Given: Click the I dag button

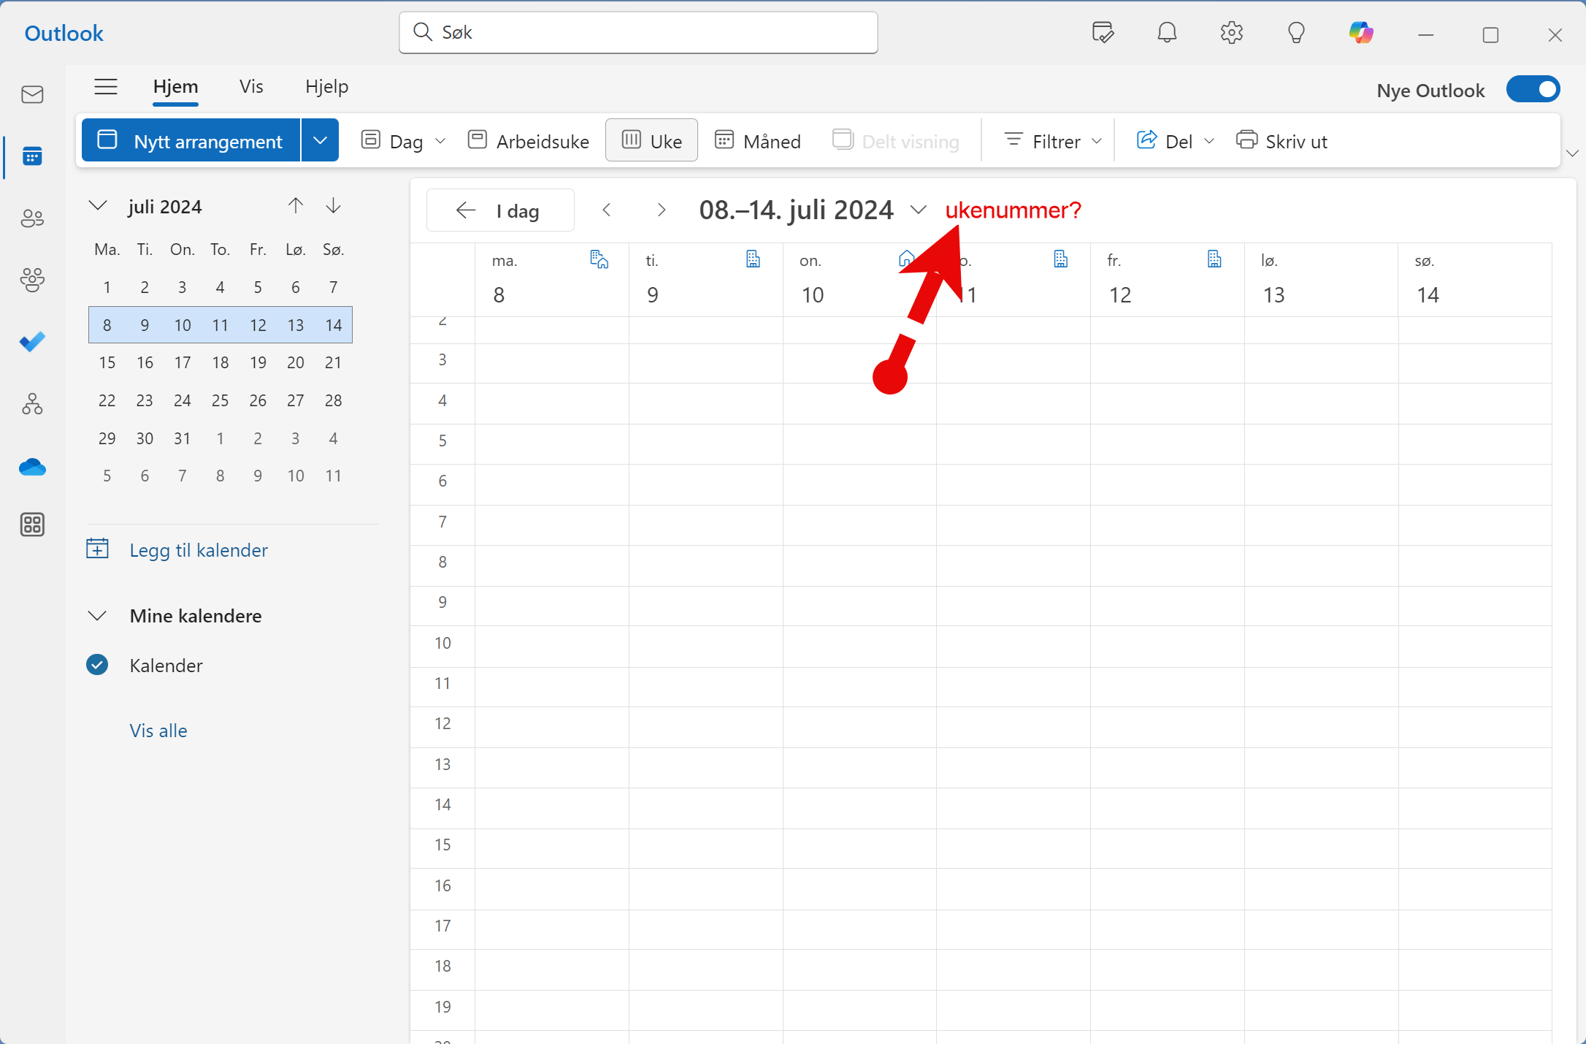Looking at the screenshot, I should coord(500,211).
